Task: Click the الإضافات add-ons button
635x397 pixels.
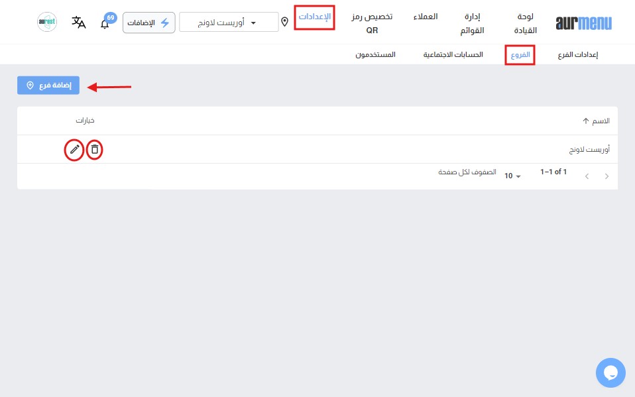Action: pos(149,23)
